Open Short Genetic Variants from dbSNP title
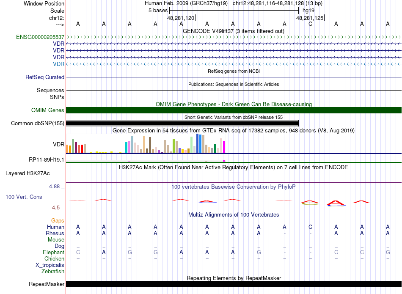The height and width of the screenshot is (294, 402). (234, 118)
